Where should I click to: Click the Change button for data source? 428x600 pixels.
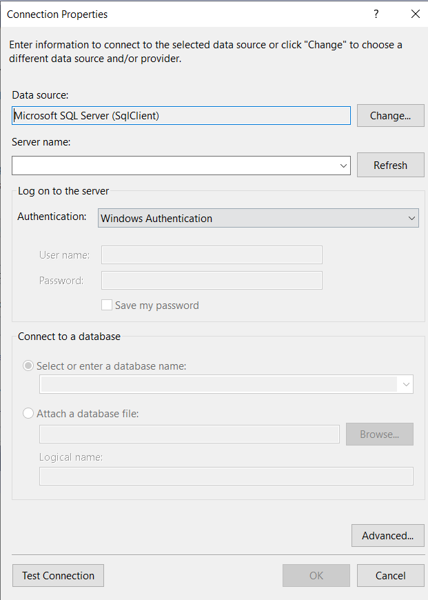coord(390,115)
